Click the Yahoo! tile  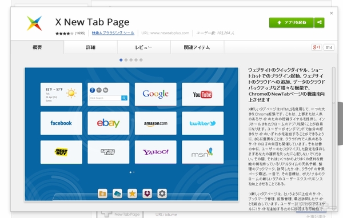[155, 152]
